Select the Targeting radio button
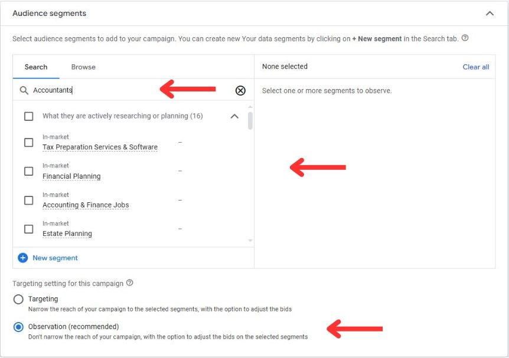 18,299
